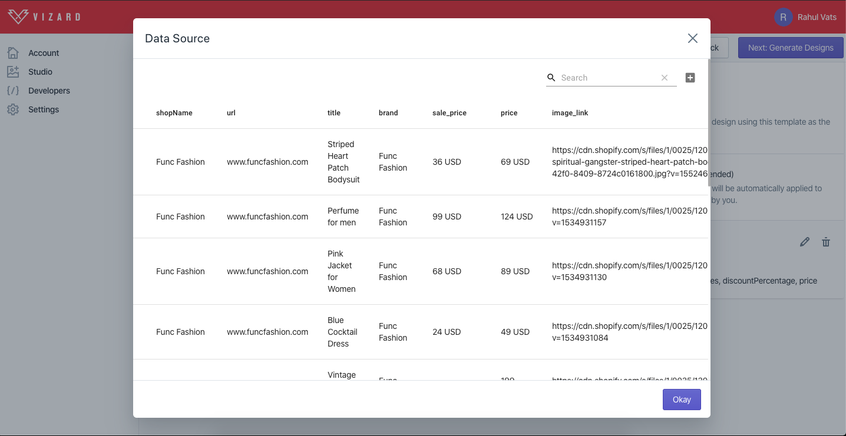Open Studio in the sidebar
Viewport: 846px width, 436px height.
coord(40,72)
